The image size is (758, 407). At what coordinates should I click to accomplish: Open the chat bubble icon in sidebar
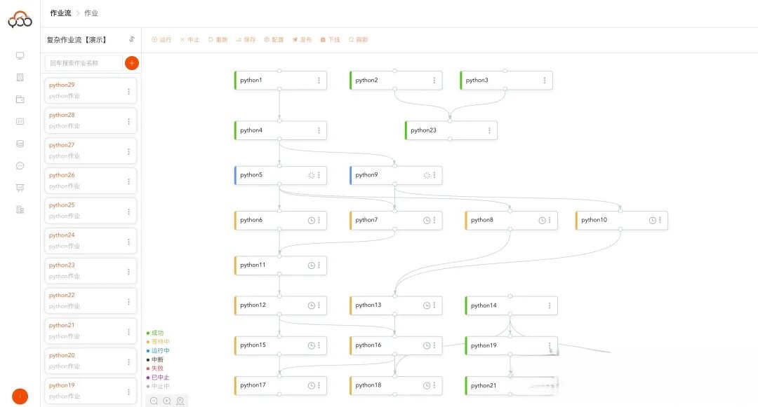[20, 166]
